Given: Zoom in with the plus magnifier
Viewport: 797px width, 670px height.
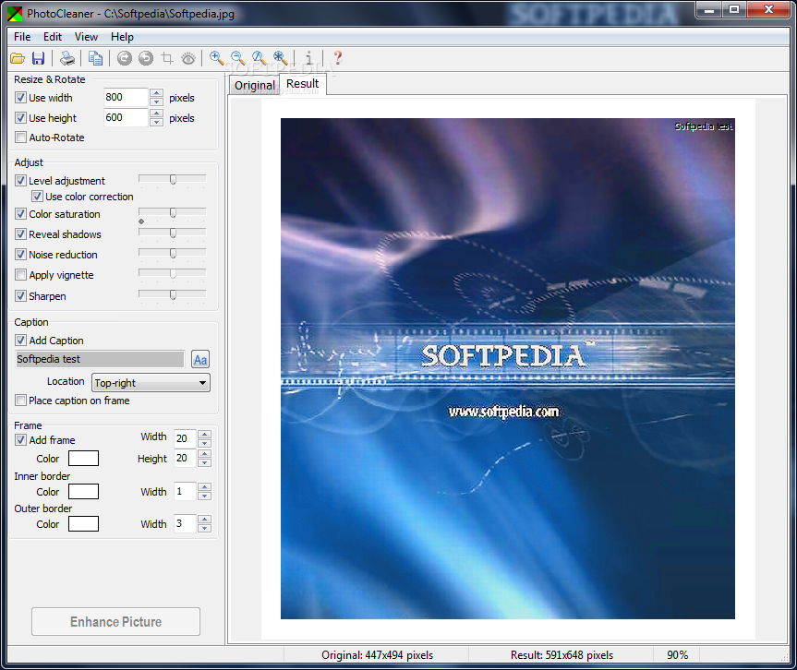Looking at the screenshot, I should coord(216,58).
